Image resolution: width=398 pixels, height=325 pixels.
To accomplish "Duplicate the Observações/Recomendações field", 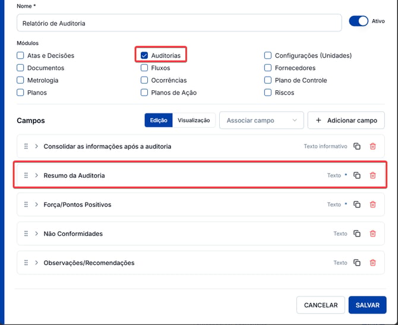I will pos(357,263).
